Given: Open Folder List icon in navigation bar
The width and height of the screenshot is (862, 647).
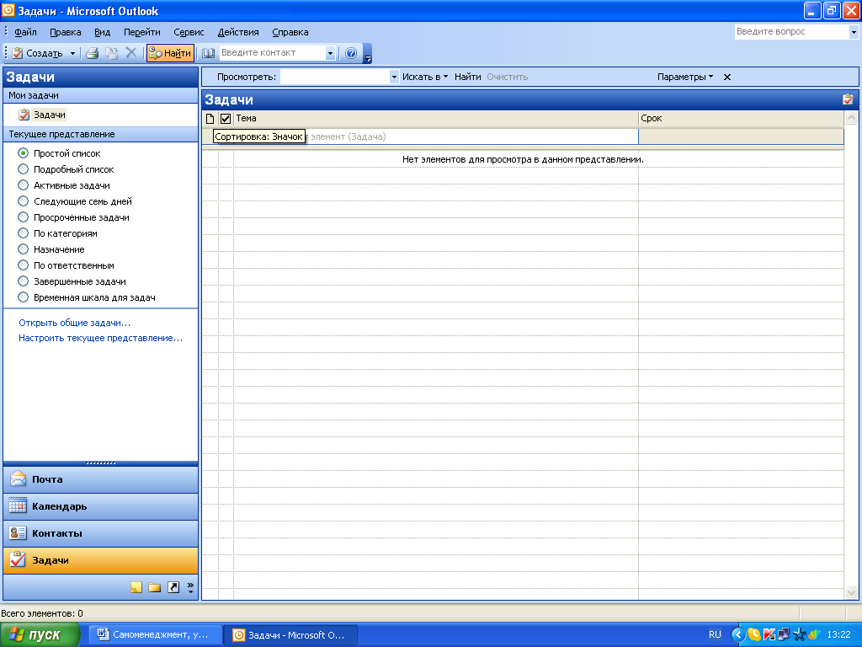Looking at the screenshot, I should pyautogui.click(x=155, y=587).
